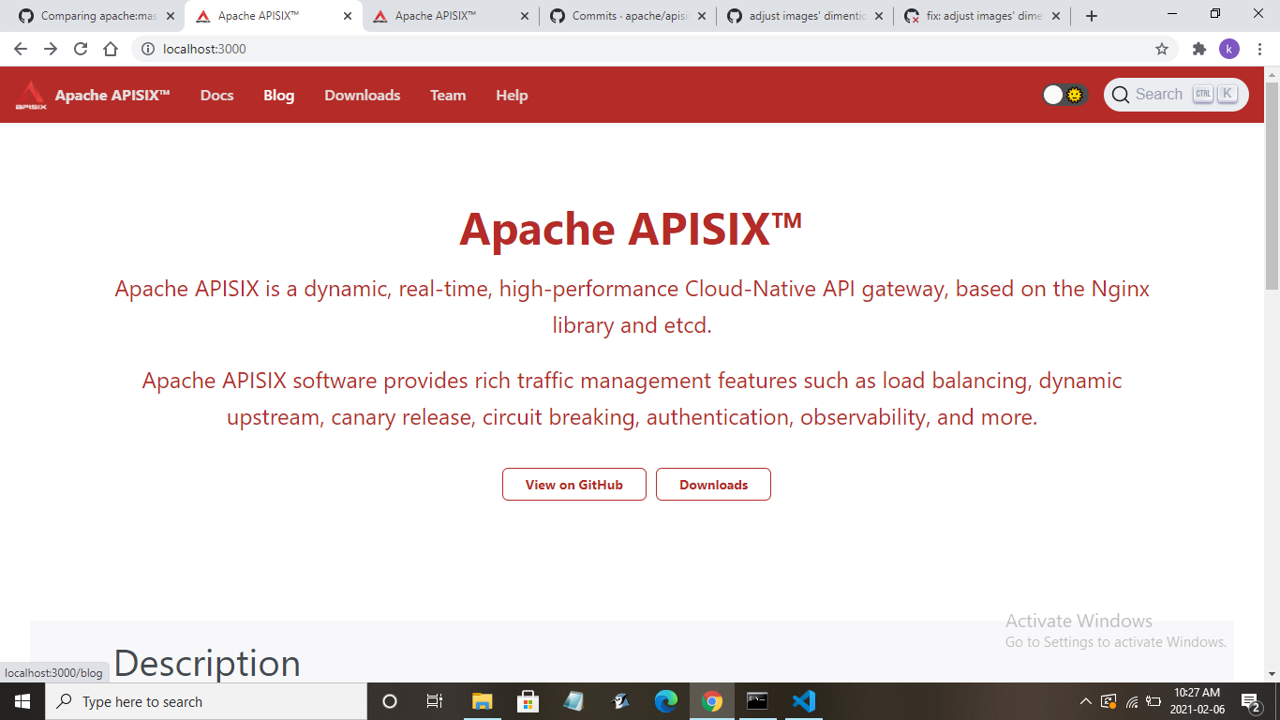Screen dimensions: 1280x720
Task: Click the Apache APISIX™ brand title
Action: click(112, 95)
